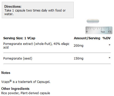Image resolution: width=114 pixels, height=96 pixels.
Task: Click the %DV column header
Action: point(106,38)
